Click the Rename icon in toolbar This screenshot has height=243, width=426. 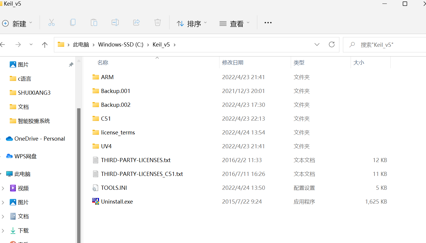[115, 22]
